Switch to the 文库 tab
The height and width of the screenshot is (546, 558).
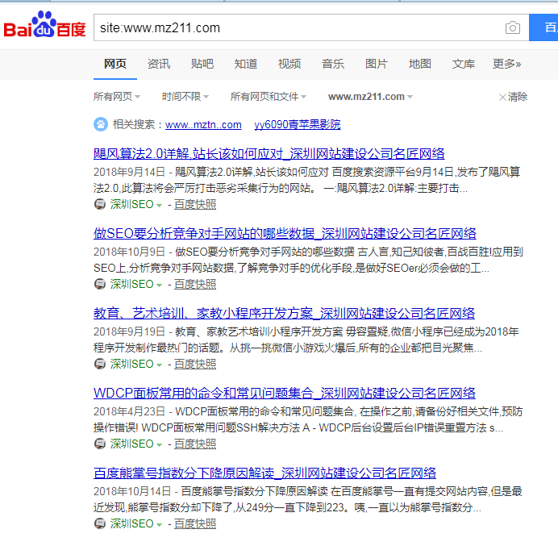coord(464,64)
